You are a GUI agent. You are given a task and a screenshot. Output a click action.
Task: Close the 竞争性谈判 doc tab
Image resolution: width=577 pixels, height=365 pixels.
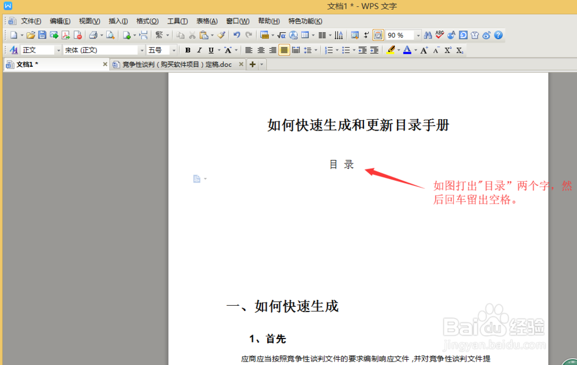click(241, 64)
